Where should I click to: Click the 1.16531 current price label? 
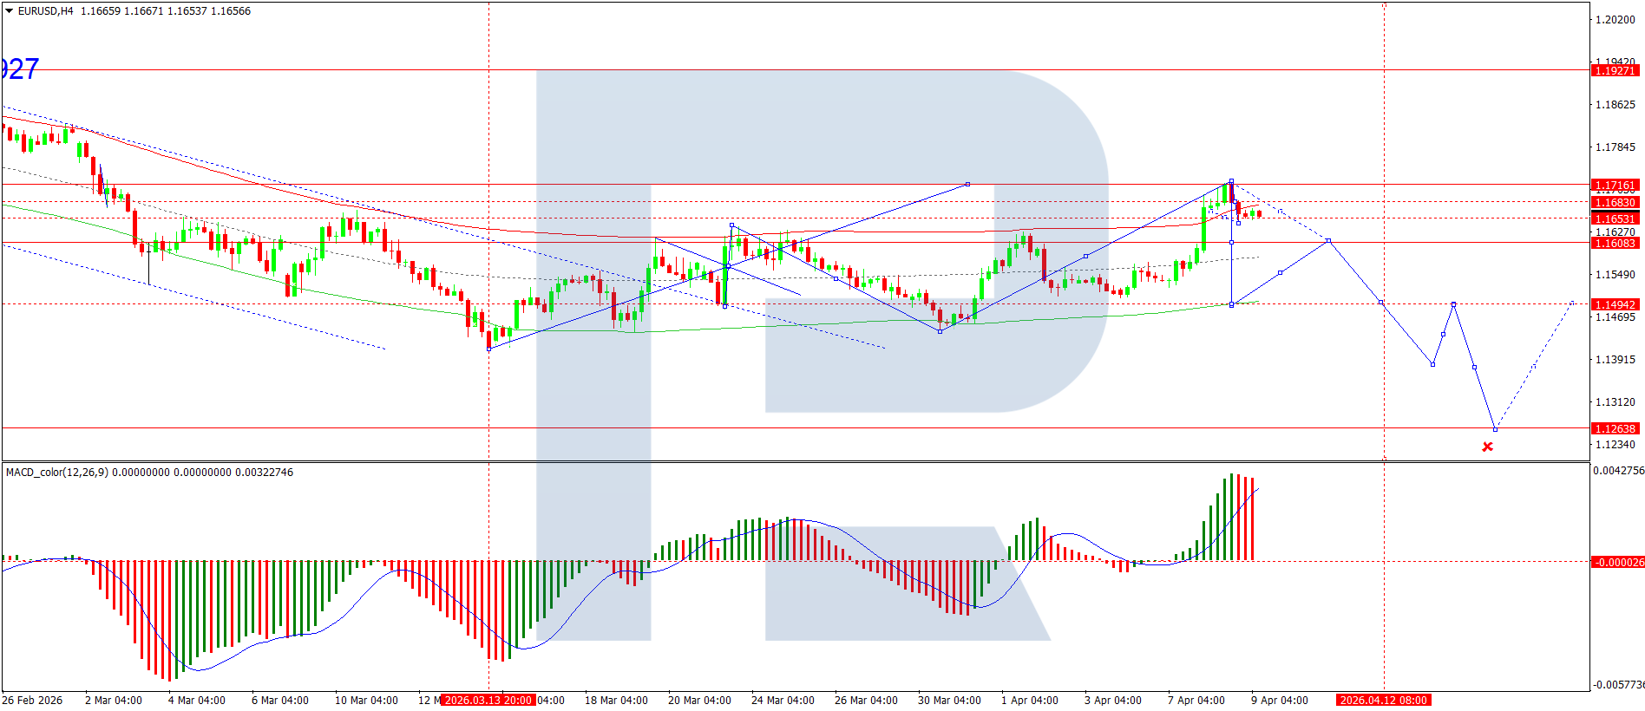pyautogui.click(x=1616, y=219)
